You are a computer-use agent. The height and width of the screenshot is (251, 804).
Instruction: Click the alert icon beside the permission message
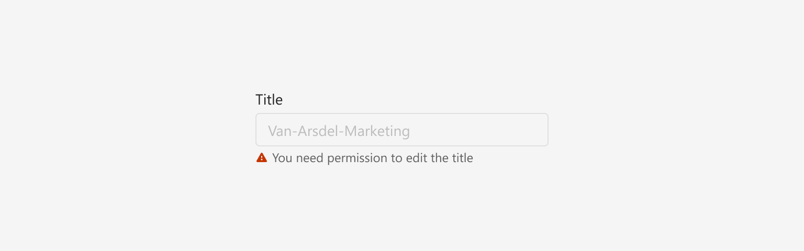(x=262, y=158)
